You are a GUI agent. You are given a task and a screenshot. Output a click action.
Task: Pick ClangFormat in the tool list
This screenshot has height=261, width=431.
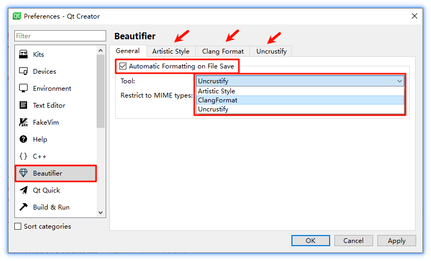218,100
